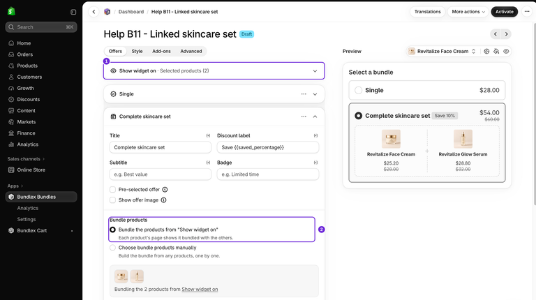Open the More actions dropdown

[x=468, y=12]
